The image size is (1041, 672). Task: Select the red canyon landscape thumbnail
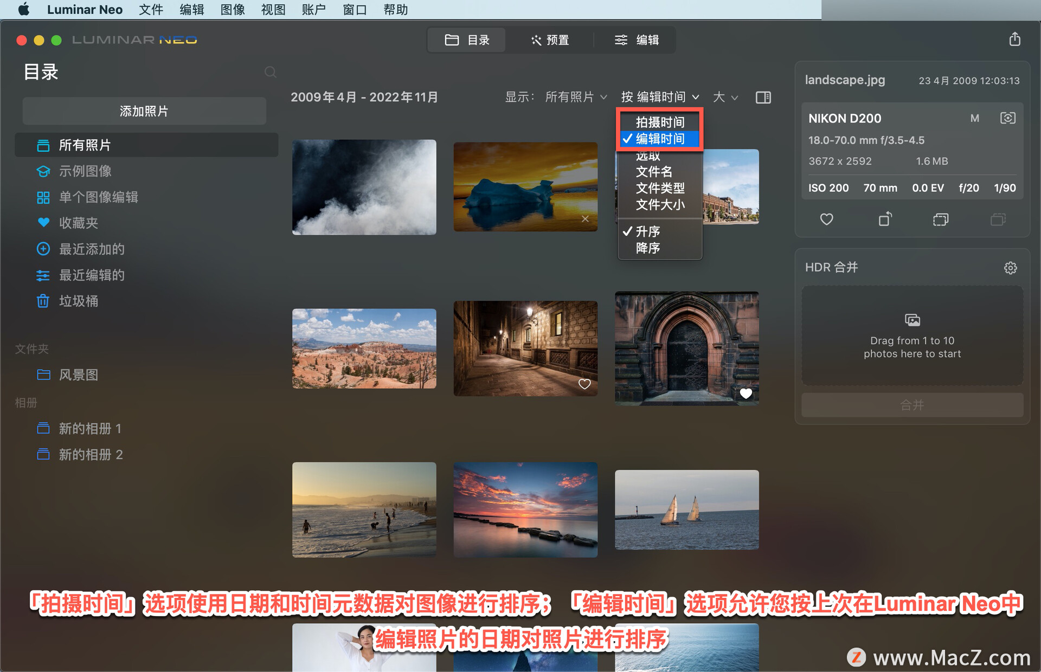pos(364,348)
